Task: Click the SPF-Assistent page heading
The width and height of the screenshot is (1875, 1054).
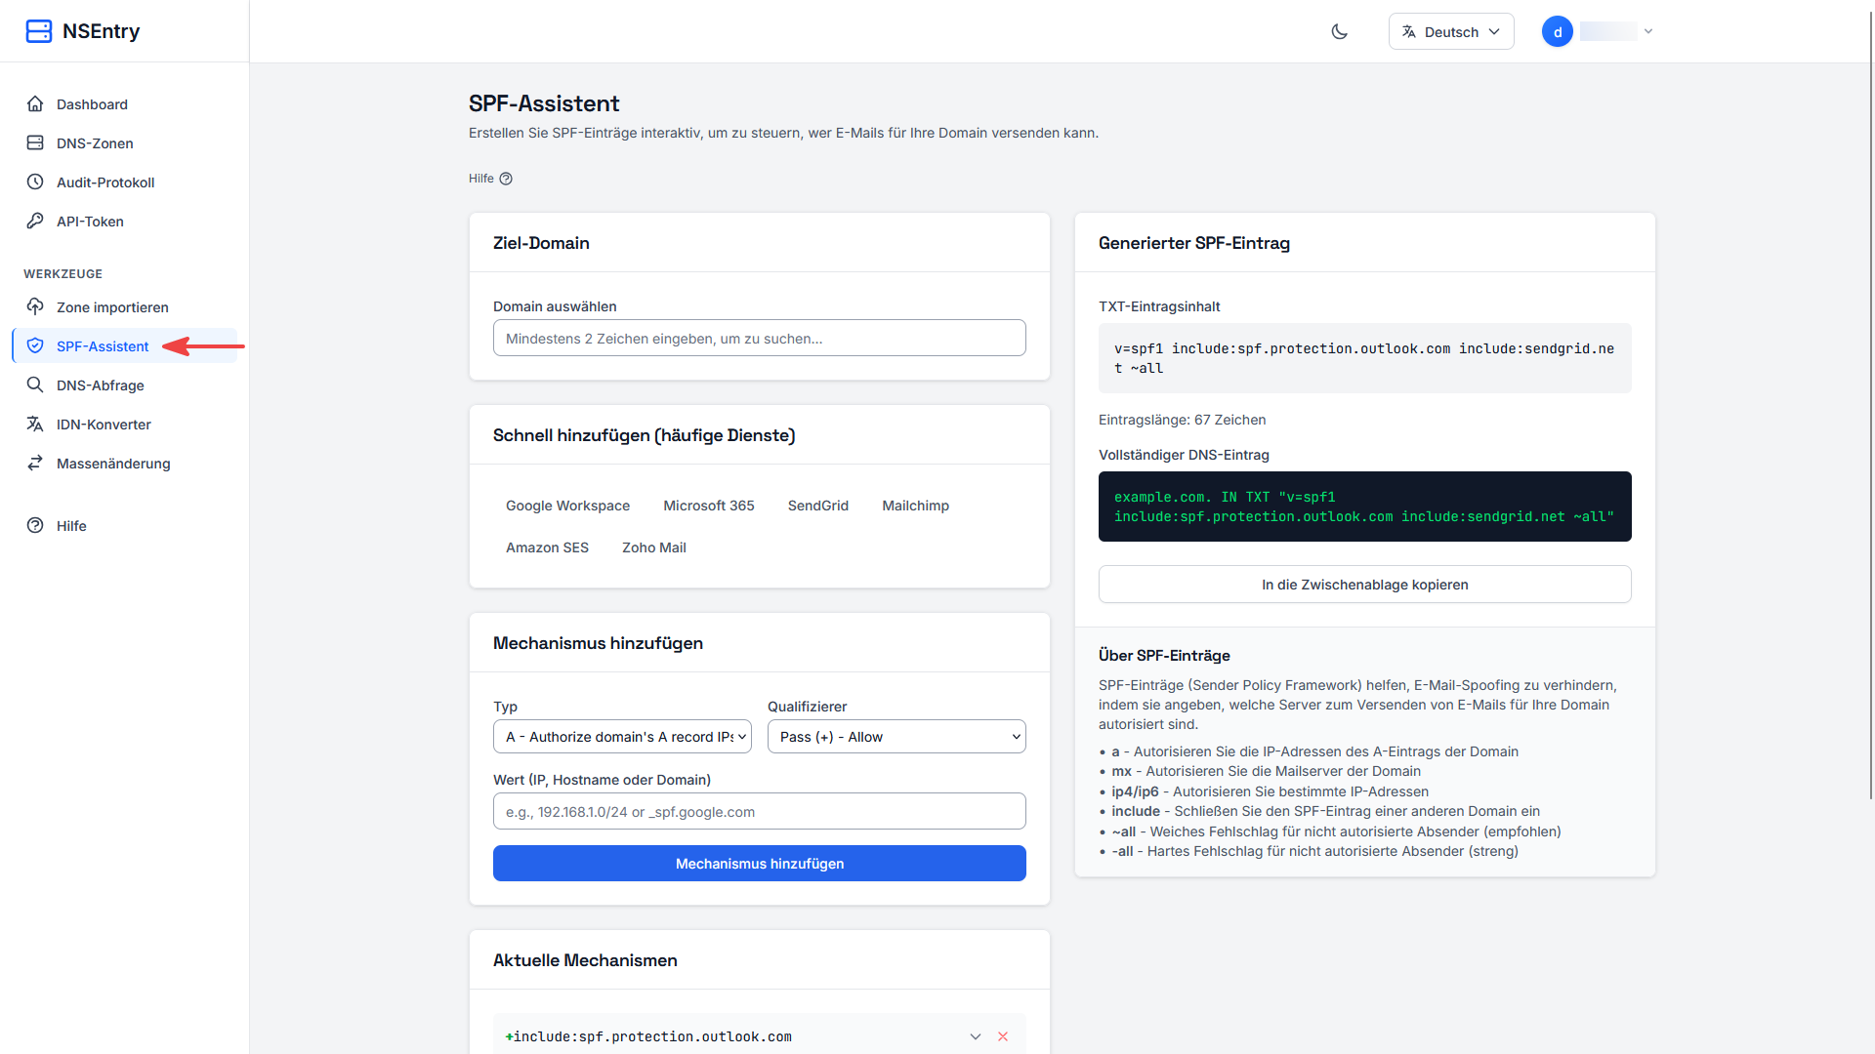Action: click(544, 103)
